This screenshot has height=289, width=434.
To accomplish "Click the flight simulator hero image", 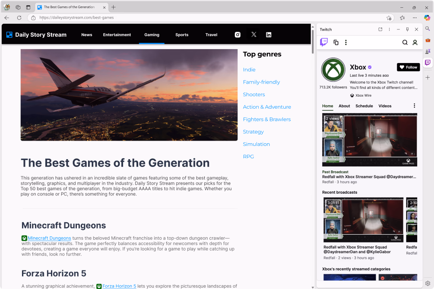I will click(129, 95).
